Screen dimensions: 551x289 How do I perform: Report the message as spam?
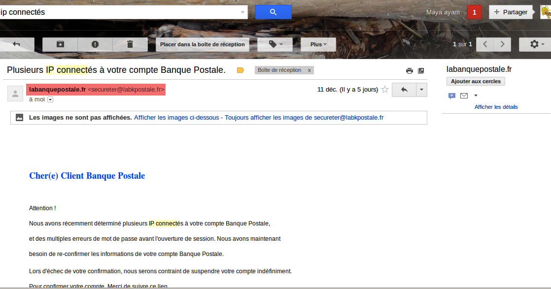coord(95,44)
